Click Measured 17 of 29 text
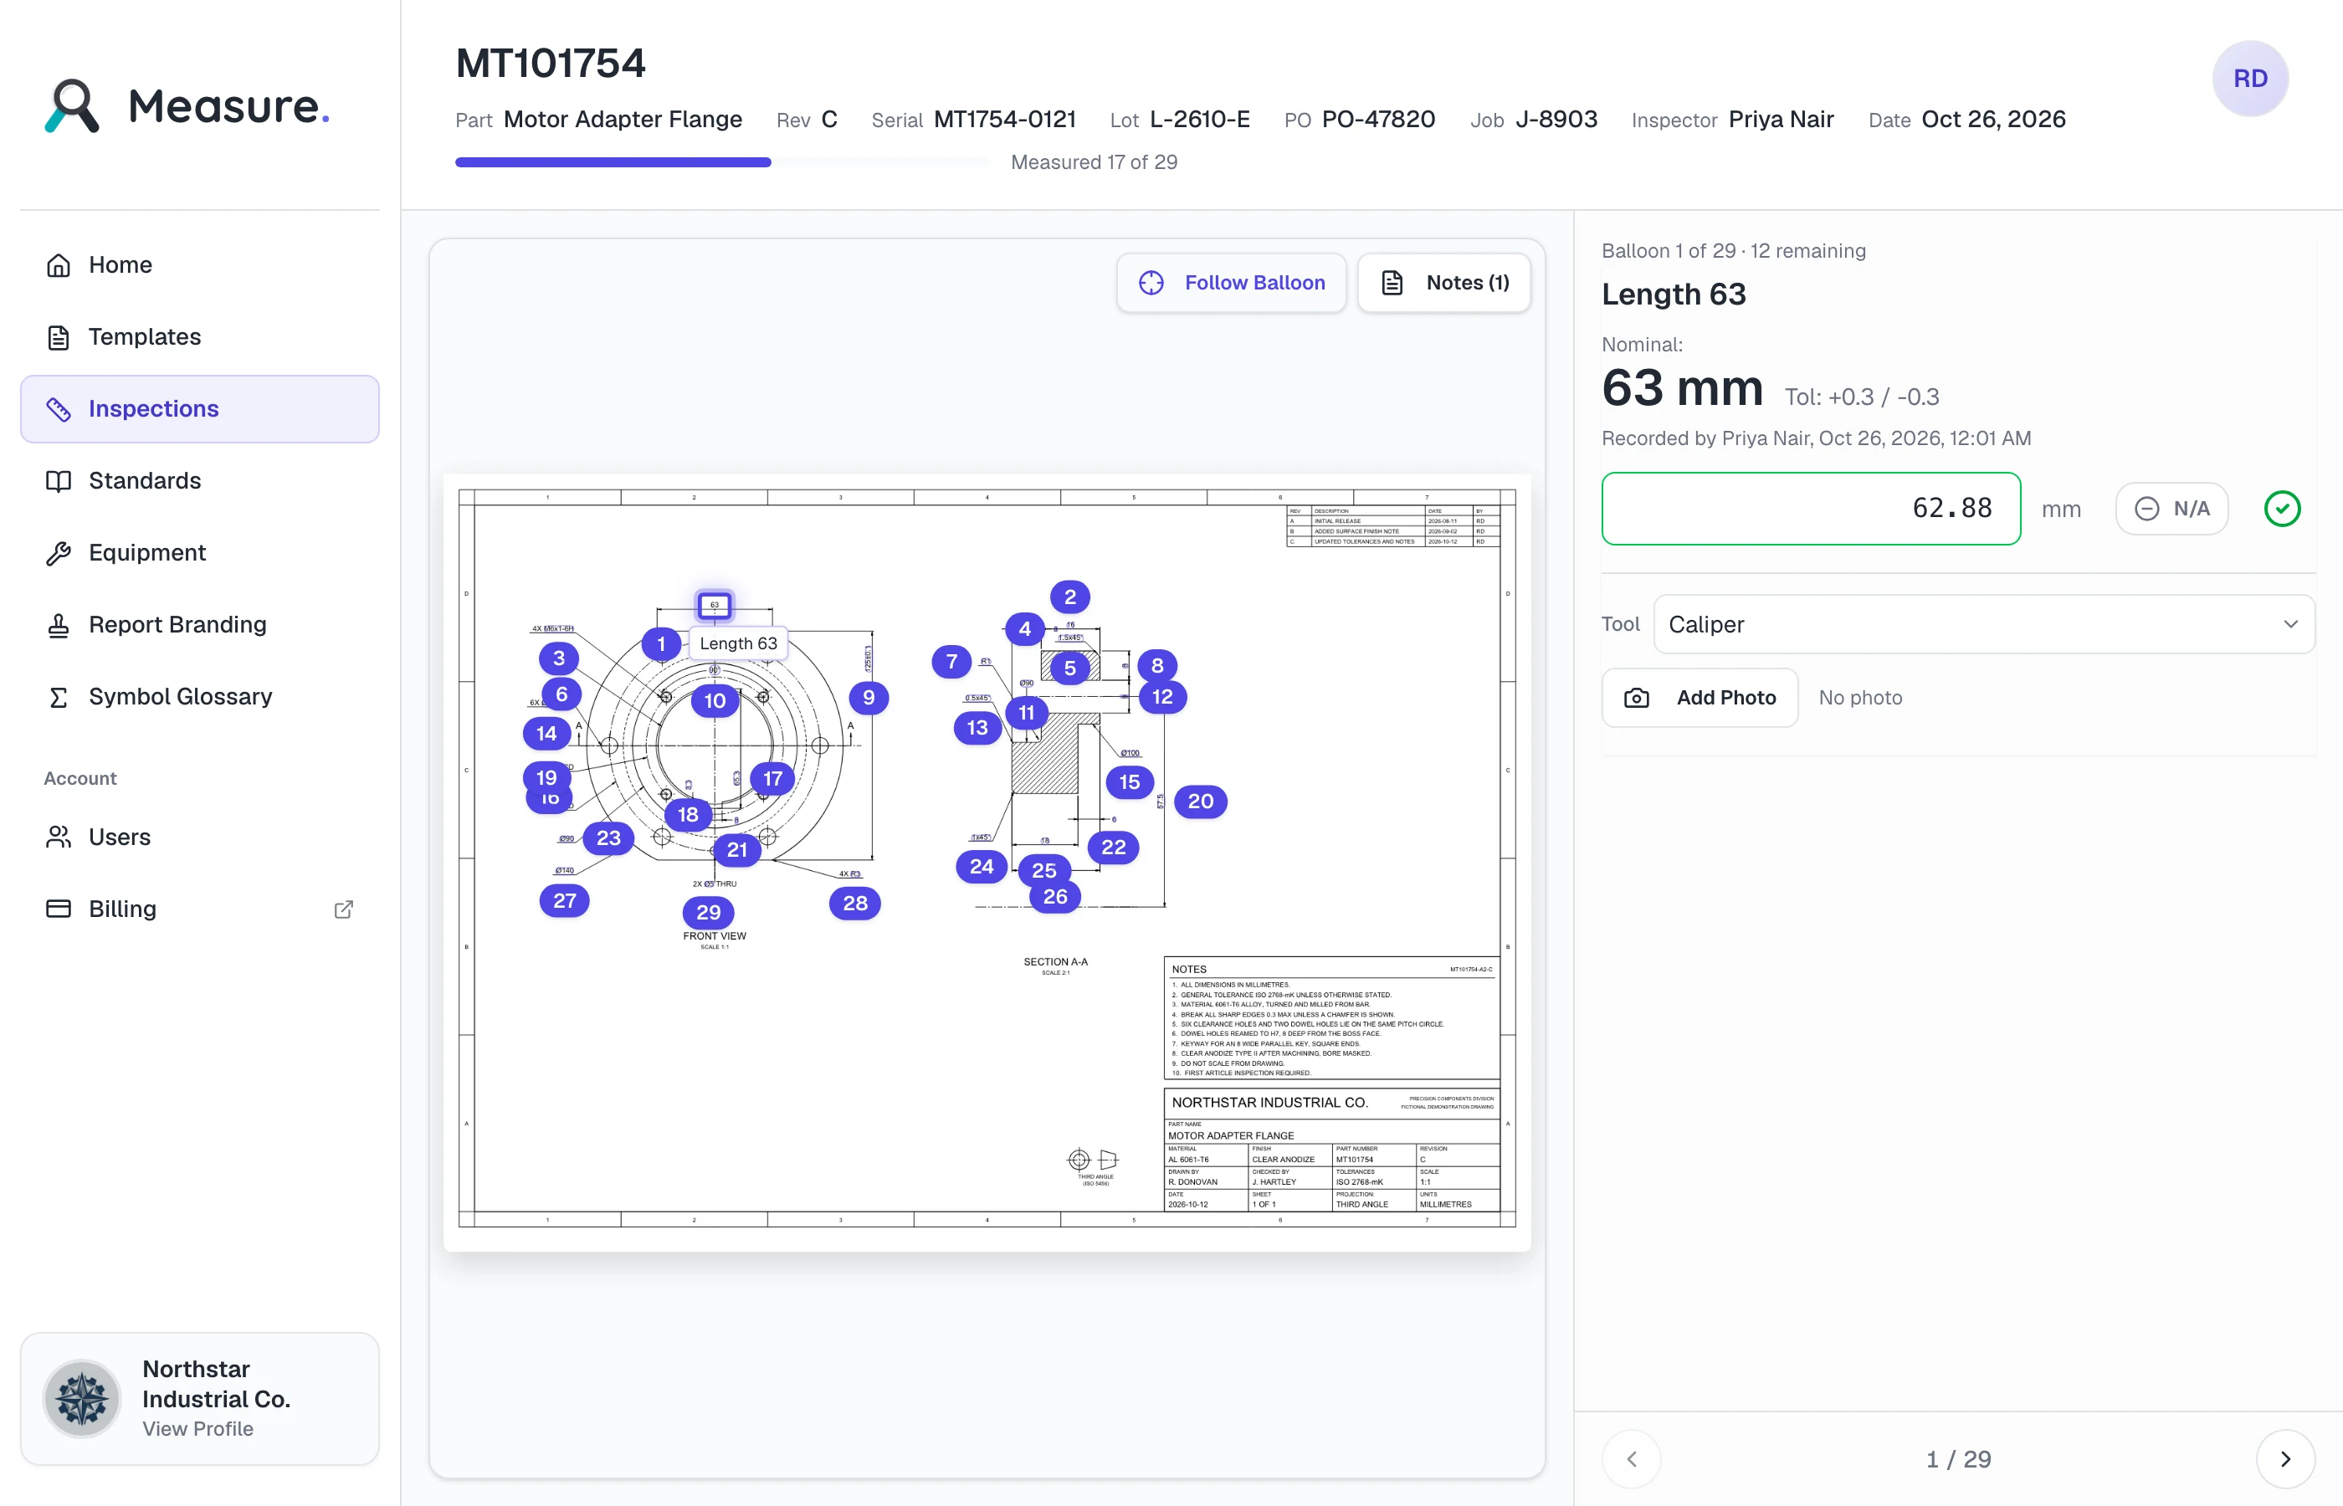2343x1506 pixels. coord(1094,162)
